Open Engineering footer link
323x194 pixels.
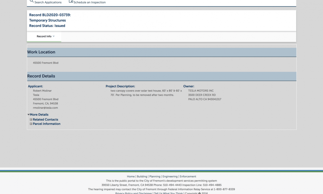[x=170, y=177]
